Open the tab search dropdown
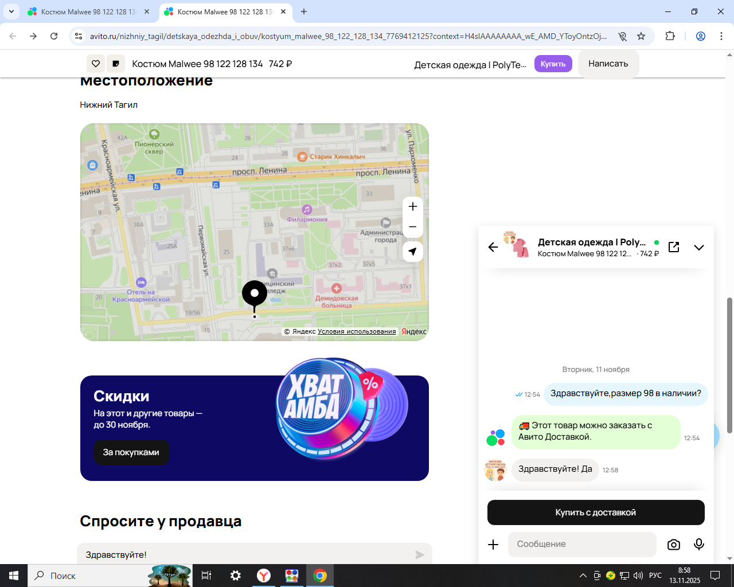 (11, 11)
